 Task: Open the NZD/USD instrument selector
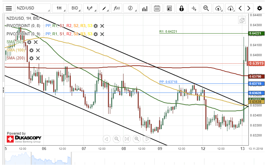(33, 8)
